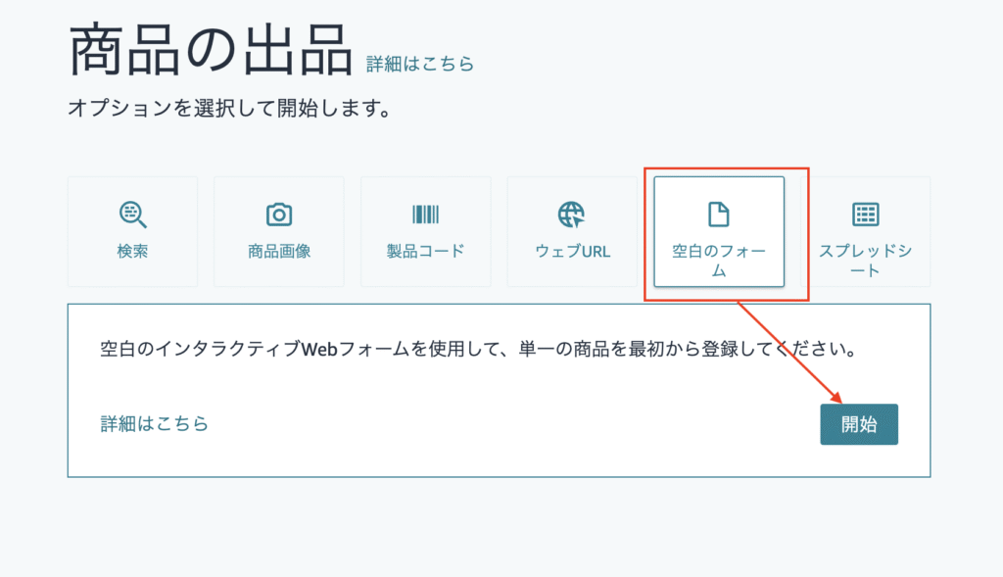The width and height of the screenshot is (1003, 577).
Task: Choose the 製品コード option label
Action: [x=425, y=252]
